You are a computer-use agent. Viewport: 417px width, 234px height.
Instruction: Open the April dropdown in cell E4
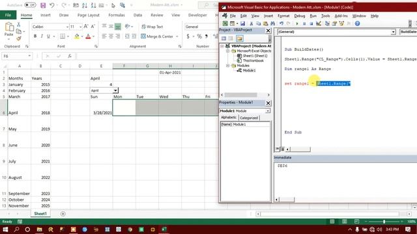(x=115, y=90)
